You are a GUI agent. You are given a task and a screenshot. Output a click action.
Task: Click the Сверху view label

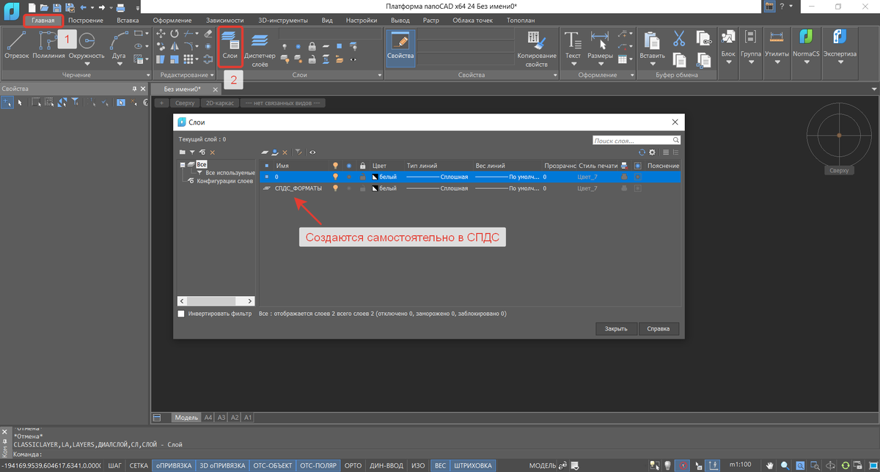point(186,103)
